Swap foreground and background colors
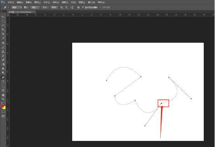This screenshot has height=147, width=215. tap(4, 103)
